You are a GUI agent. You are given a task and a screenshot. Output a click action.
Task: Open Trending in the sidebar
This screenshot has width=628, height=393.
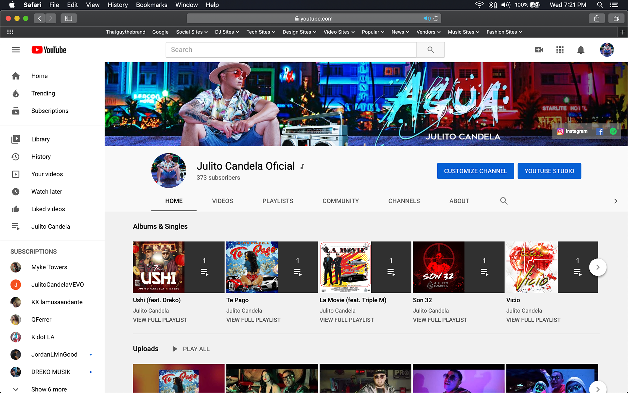coord(43,93)
